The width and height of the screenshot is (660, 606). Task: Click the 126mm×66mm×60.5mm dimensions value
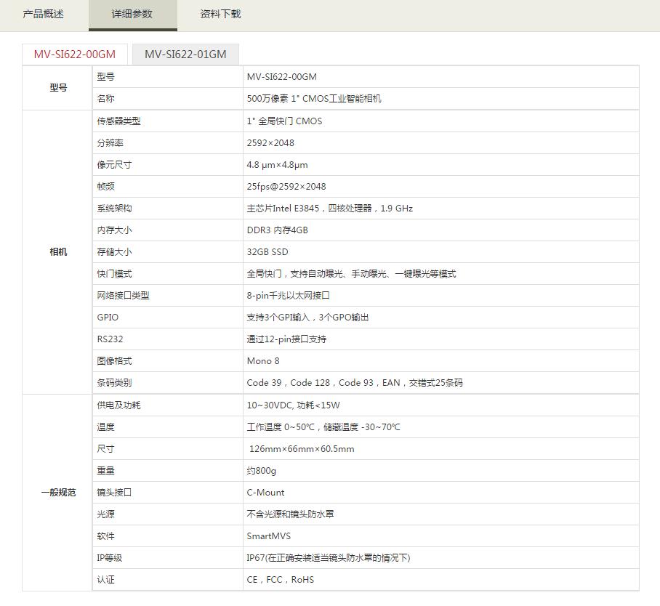pyautogui.click(x=302, y=449)
